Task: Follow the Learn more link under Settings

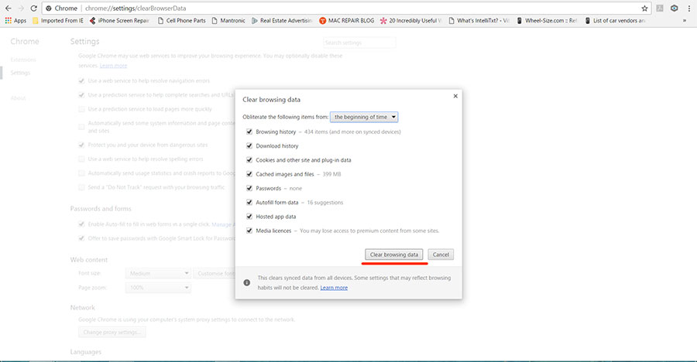Action: pyautogui.click(x=113, y=66)
